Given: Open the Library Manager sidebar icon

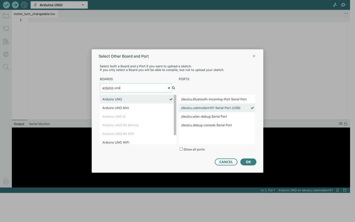Looking at the screenshot, I should tap(6, 41).
